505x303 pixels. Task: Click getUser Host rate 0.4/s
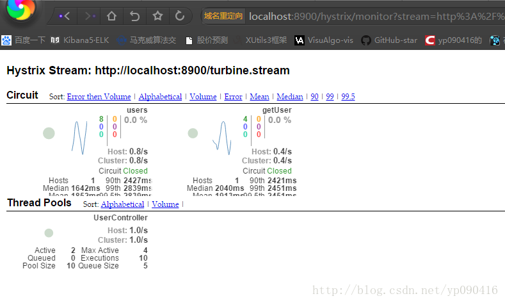[282, 151]
